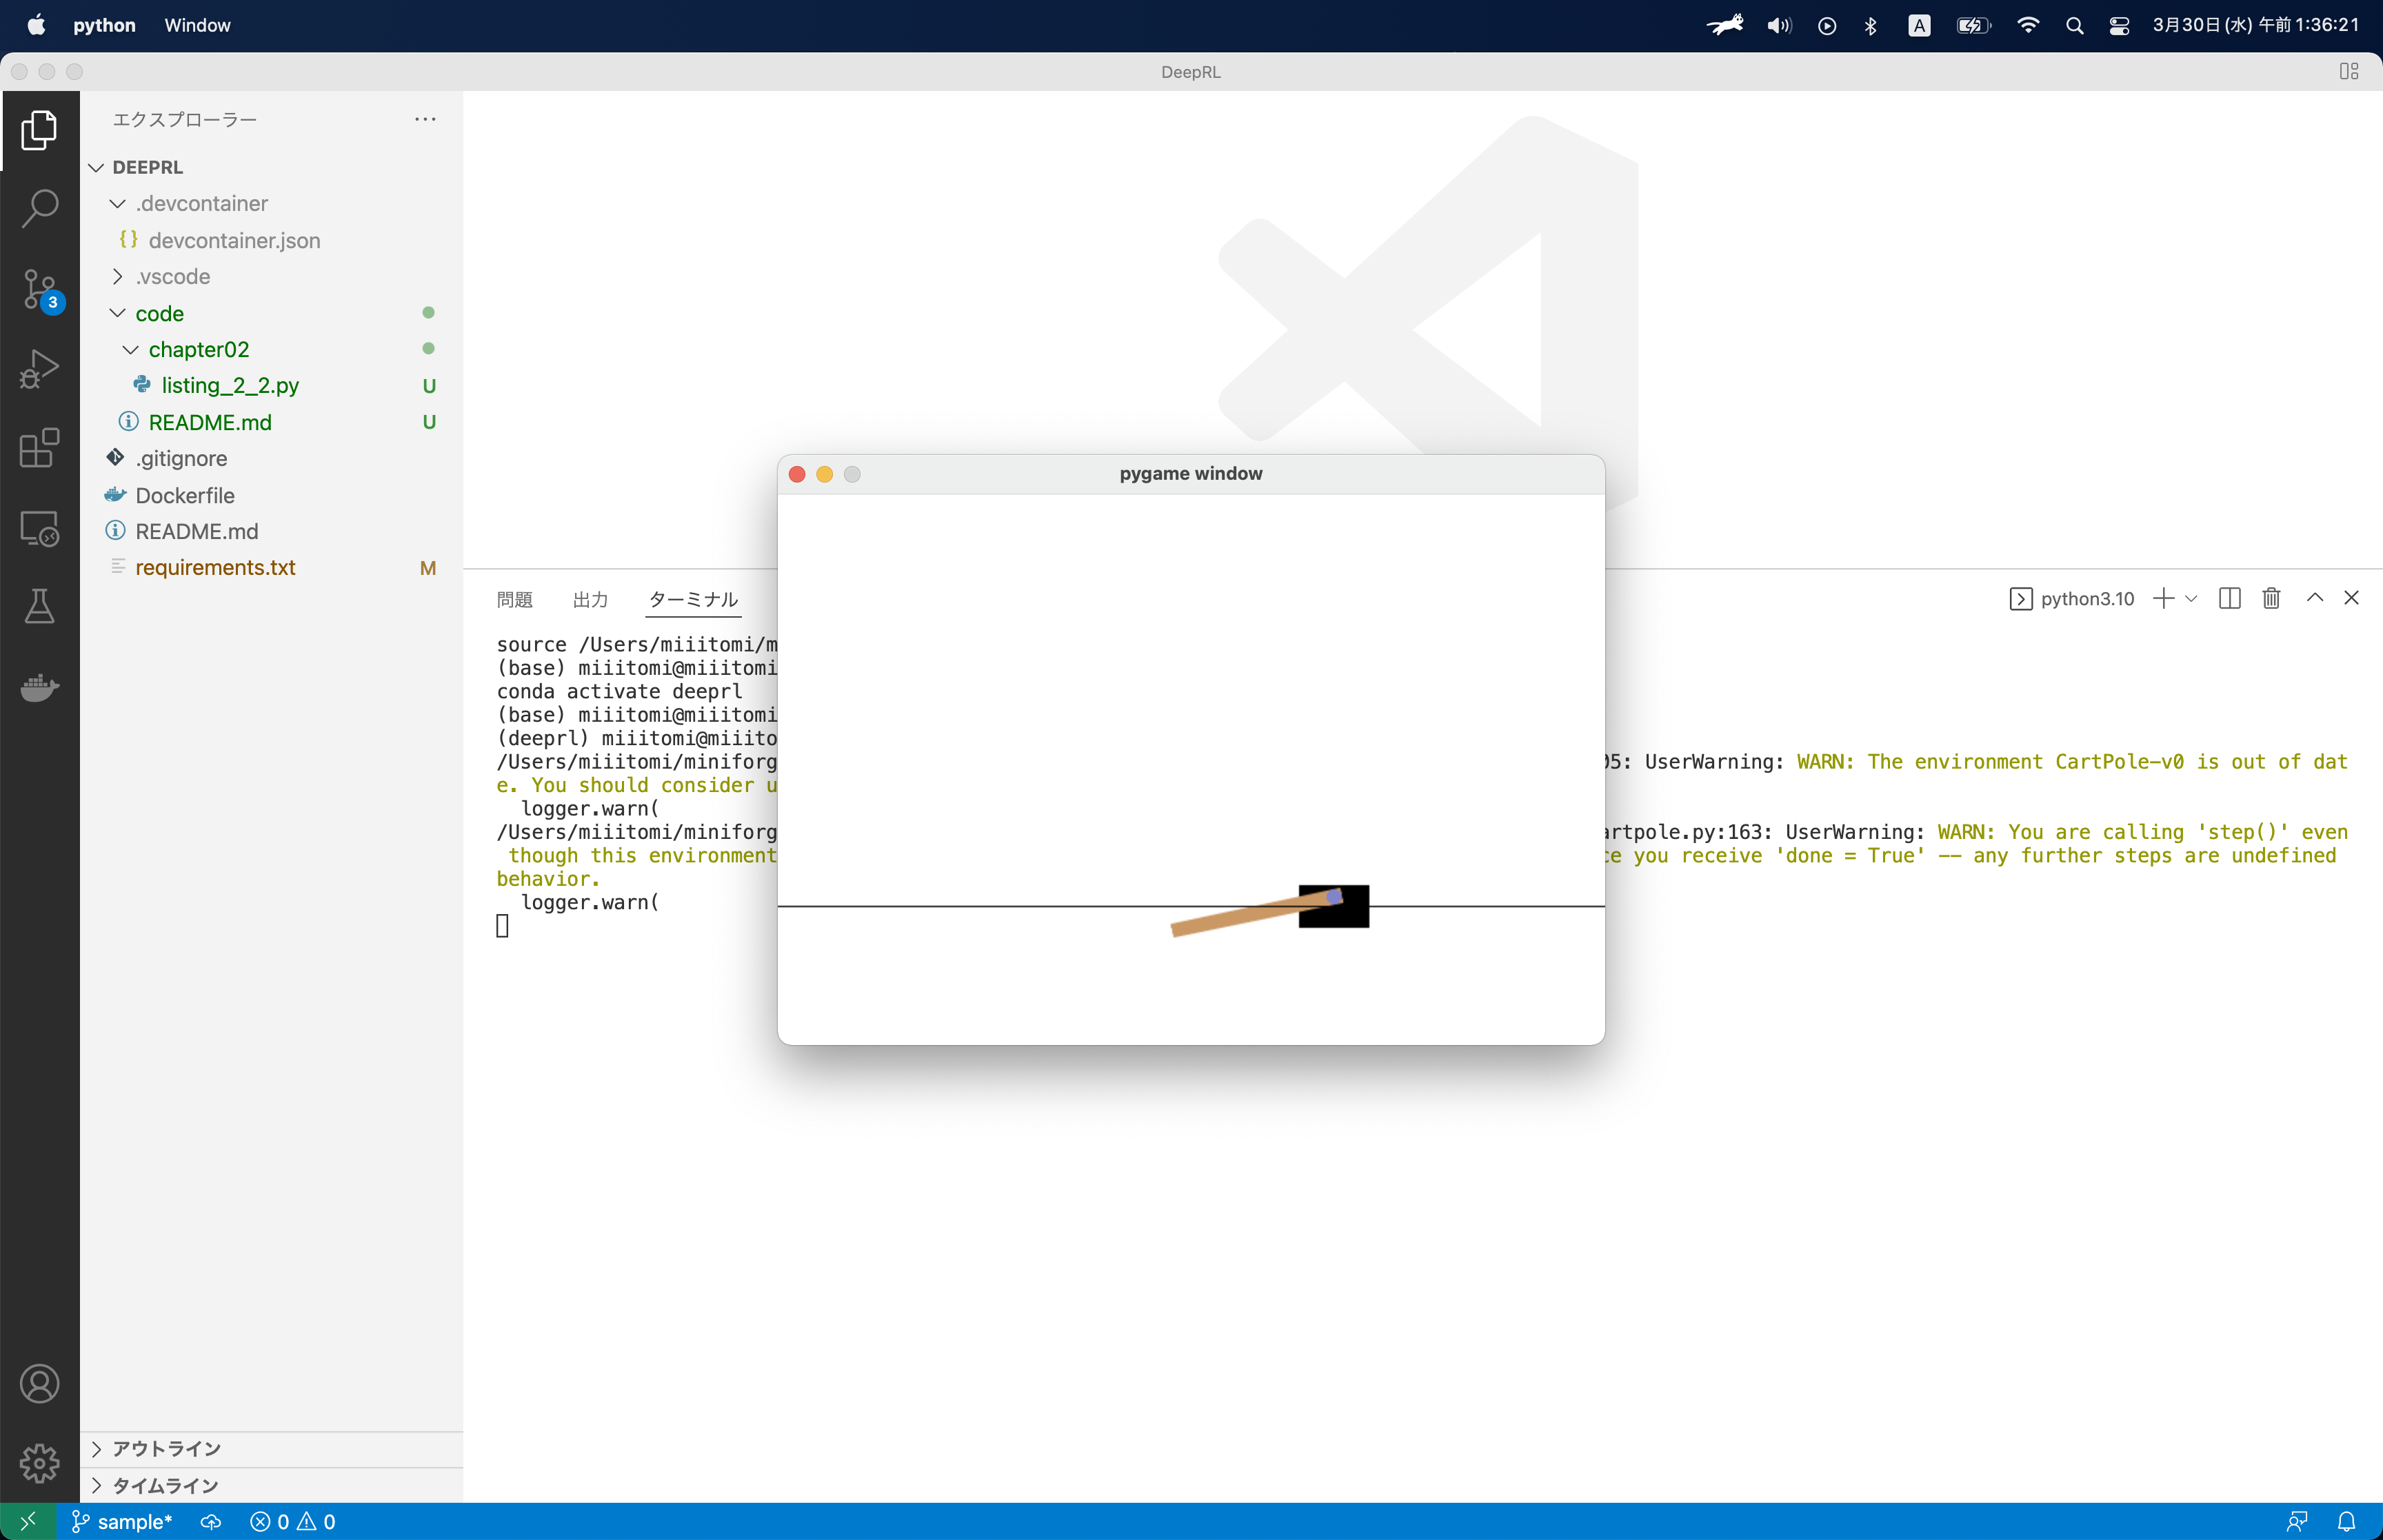Expand the アウトライン section
This screenshot has height=1540, width=2383.
166,1449
